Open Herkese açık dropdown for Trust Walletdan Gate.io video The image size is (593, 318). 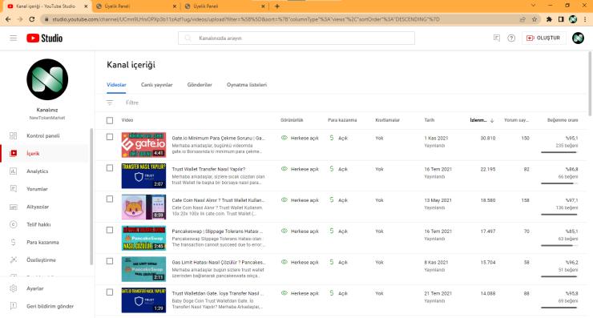click(x=305, y=293)
